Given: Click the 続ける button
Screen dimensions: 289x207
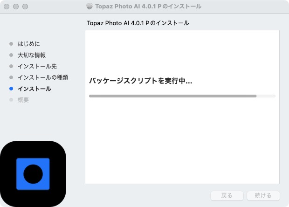Looking at the screenshot, I should 263,195.
